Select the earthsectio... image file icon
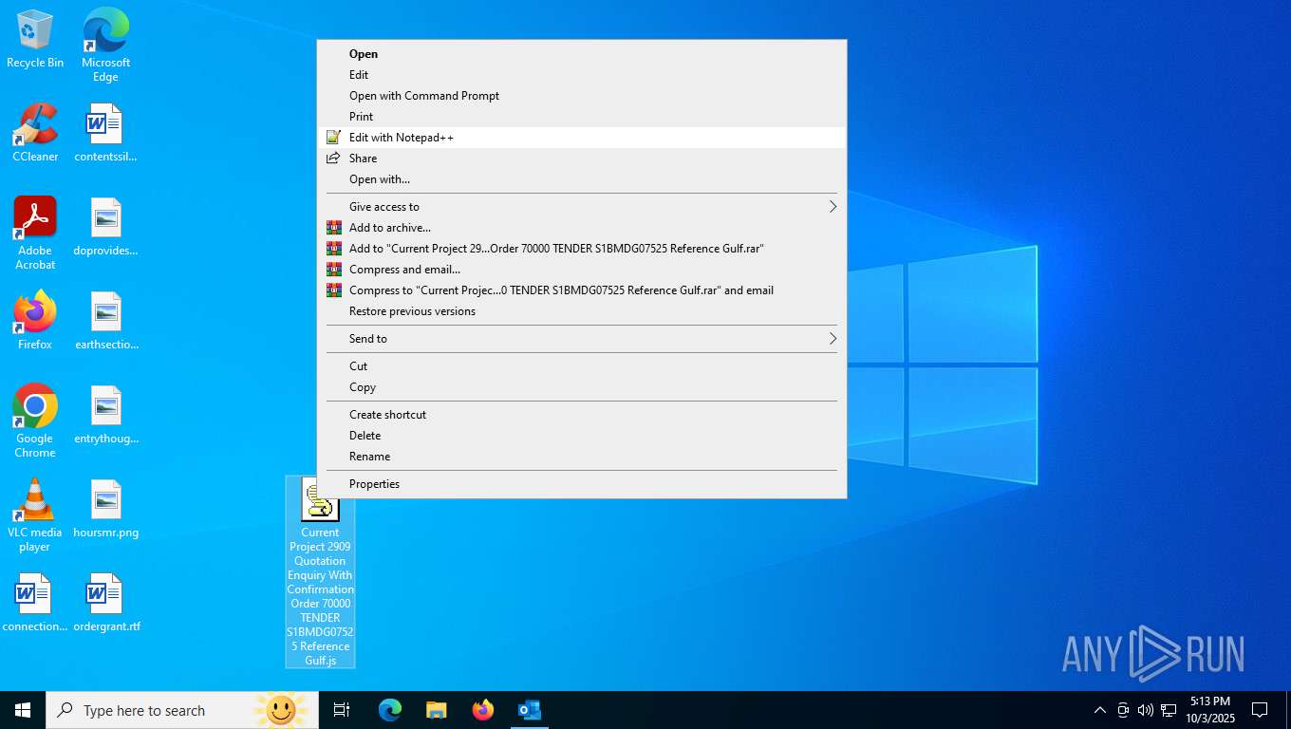This screenshot has width=1291, height=729. [x=105, y=321]
